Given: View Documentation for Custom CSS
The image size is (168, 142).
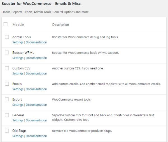Looking at the screenshot, I should (x=36, y=73).
